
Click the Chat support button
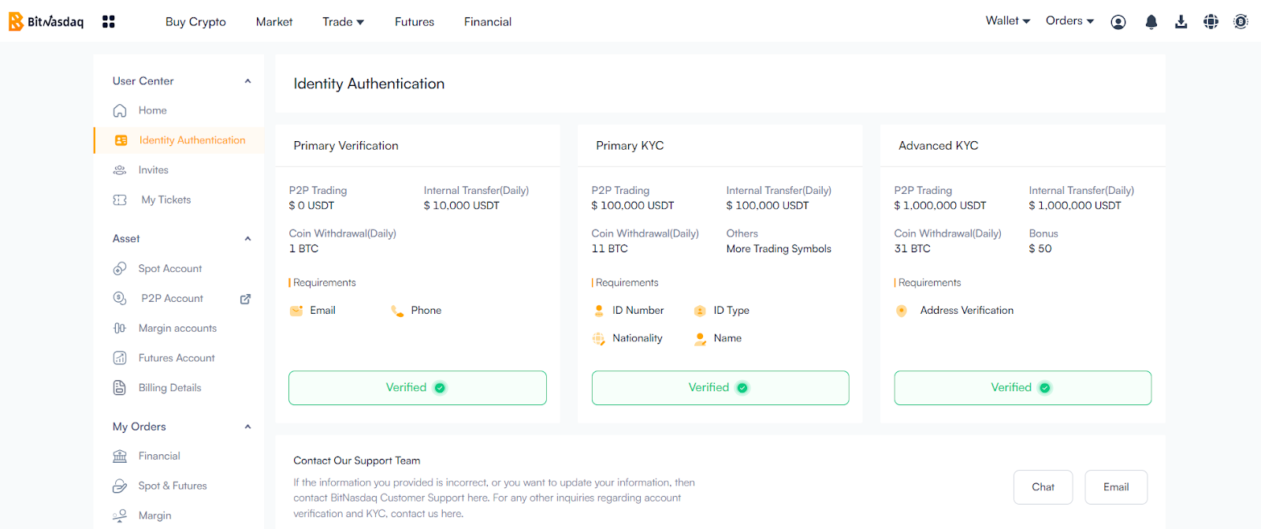[1043, 487]
